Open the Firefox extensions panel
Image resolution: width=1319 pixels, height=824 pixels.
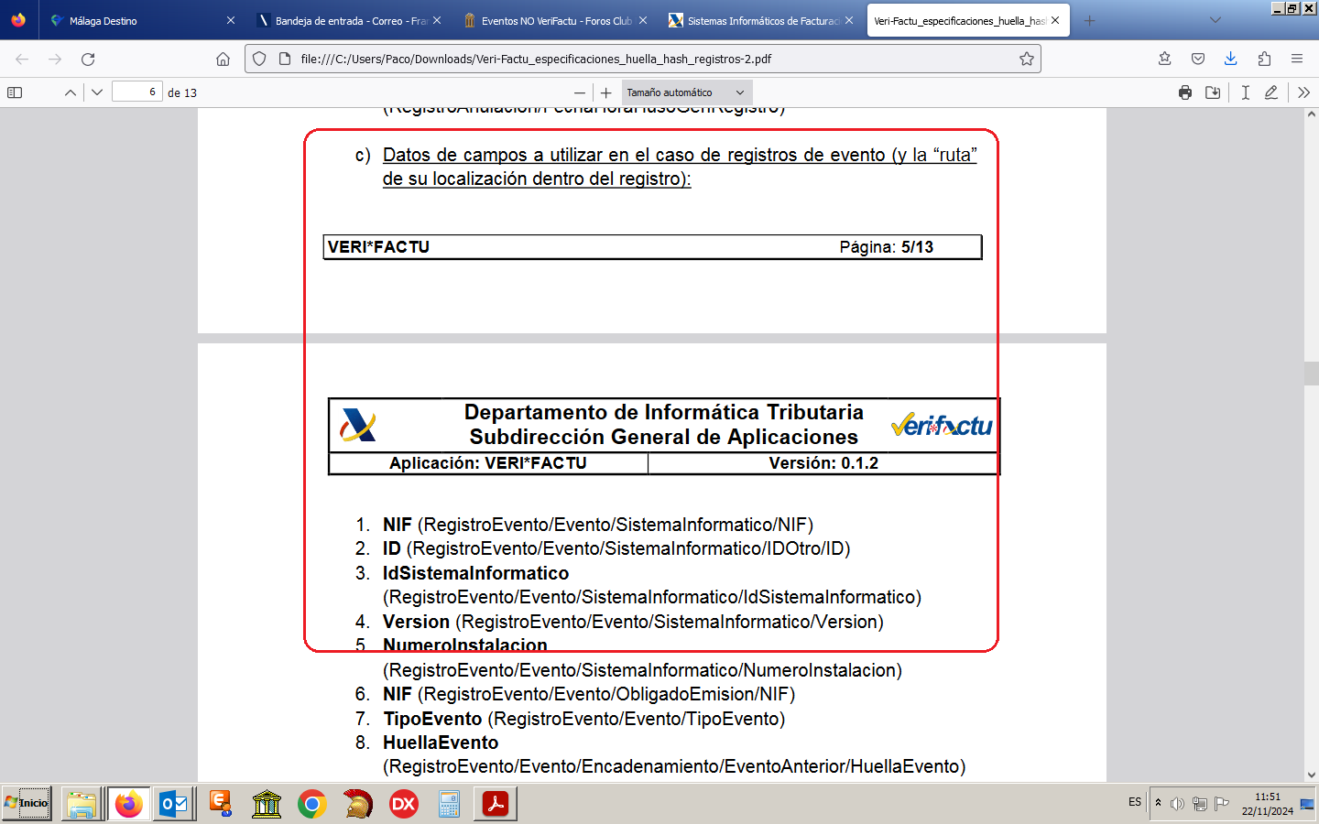tap(1264, 59)
